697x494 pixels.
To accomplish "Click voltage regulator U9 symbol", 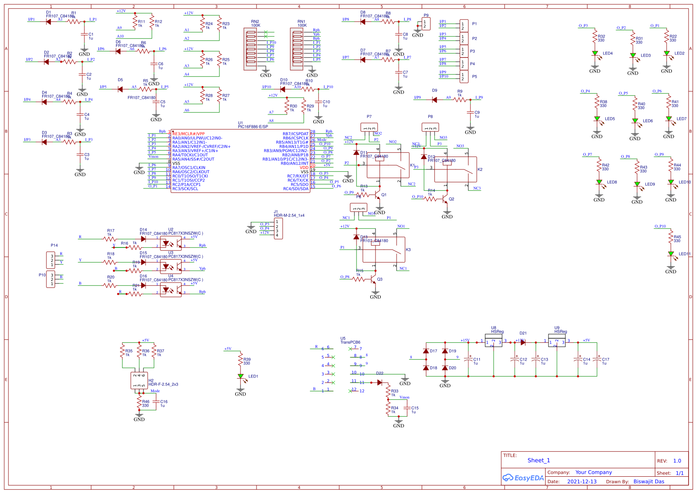I will [x=557, y=341].
